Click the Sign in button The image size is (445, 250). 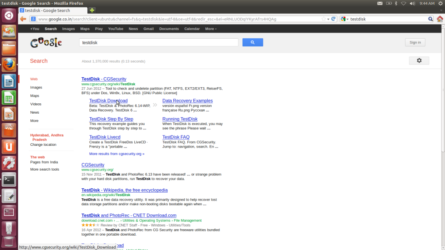click(x=415, y=42)
